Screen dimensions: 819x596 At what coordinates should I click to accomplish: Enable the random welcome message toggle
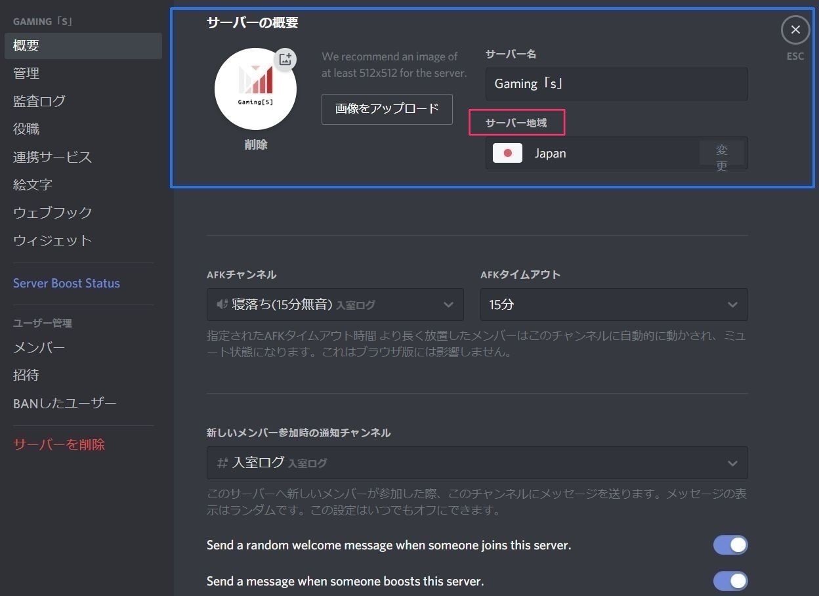point(730,545)
